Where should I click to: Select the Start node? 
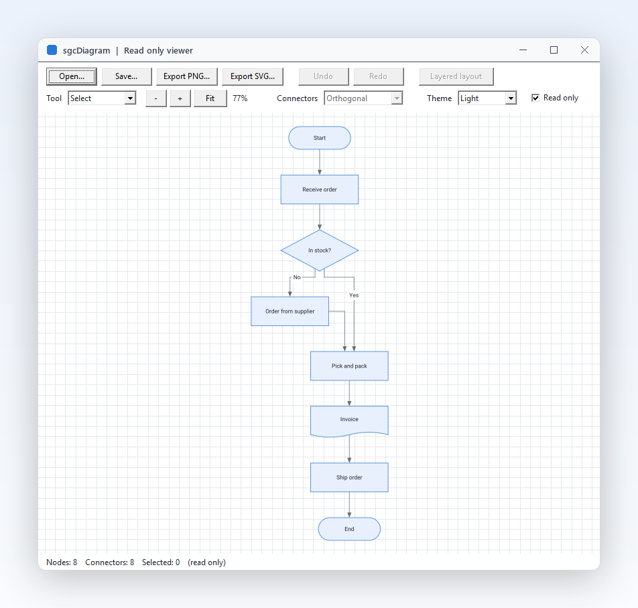click(x=320, y=138)
